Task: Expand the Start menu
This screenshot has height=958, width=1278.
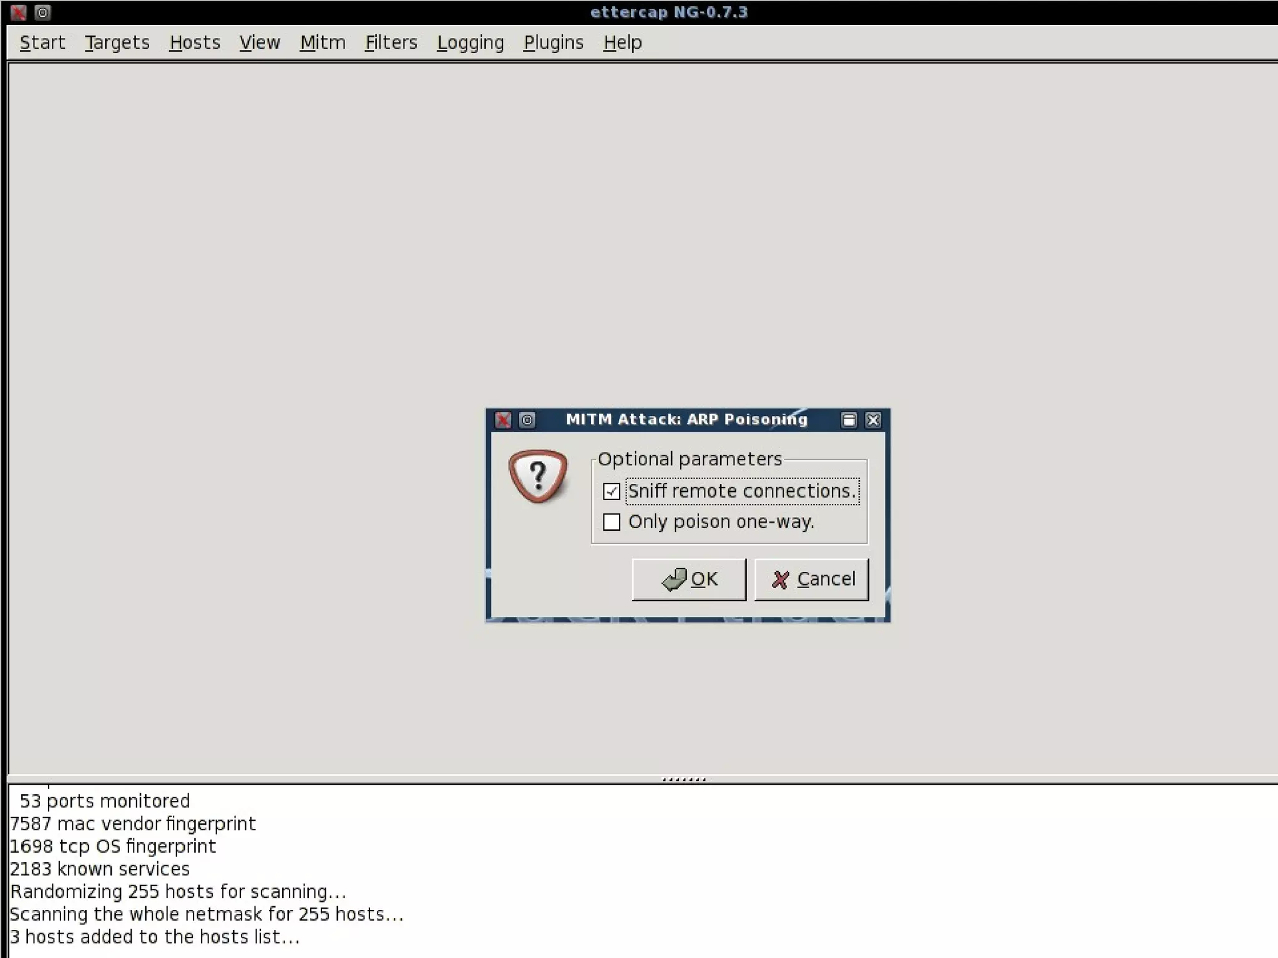Action: [42, 42]
